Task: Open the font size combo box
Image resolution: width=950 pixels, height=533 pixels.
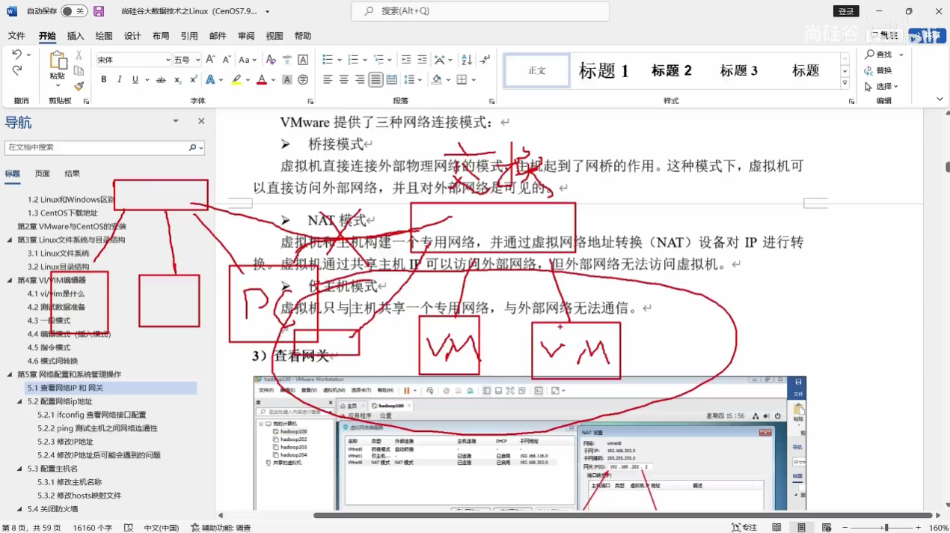Action: tap(187, 60)
